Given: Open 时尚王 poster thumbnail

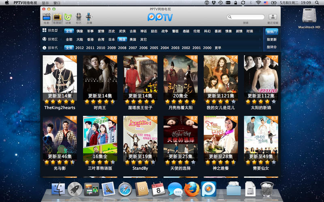Looking at the screenshot, I should pyautogui.click(x=100, y=78).
